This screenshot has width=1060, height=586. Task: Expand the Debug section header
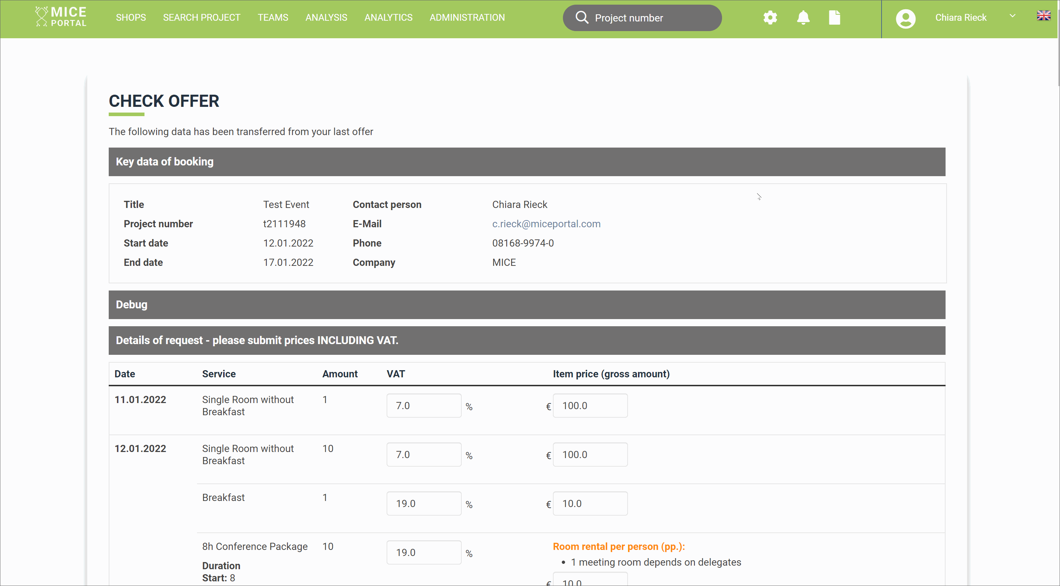coord(527,305)
